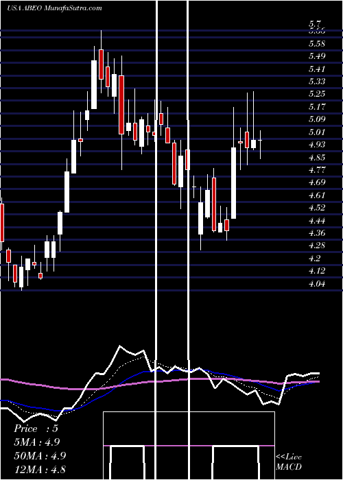Select the 5.7 price axis label

(x=315, y=23)
